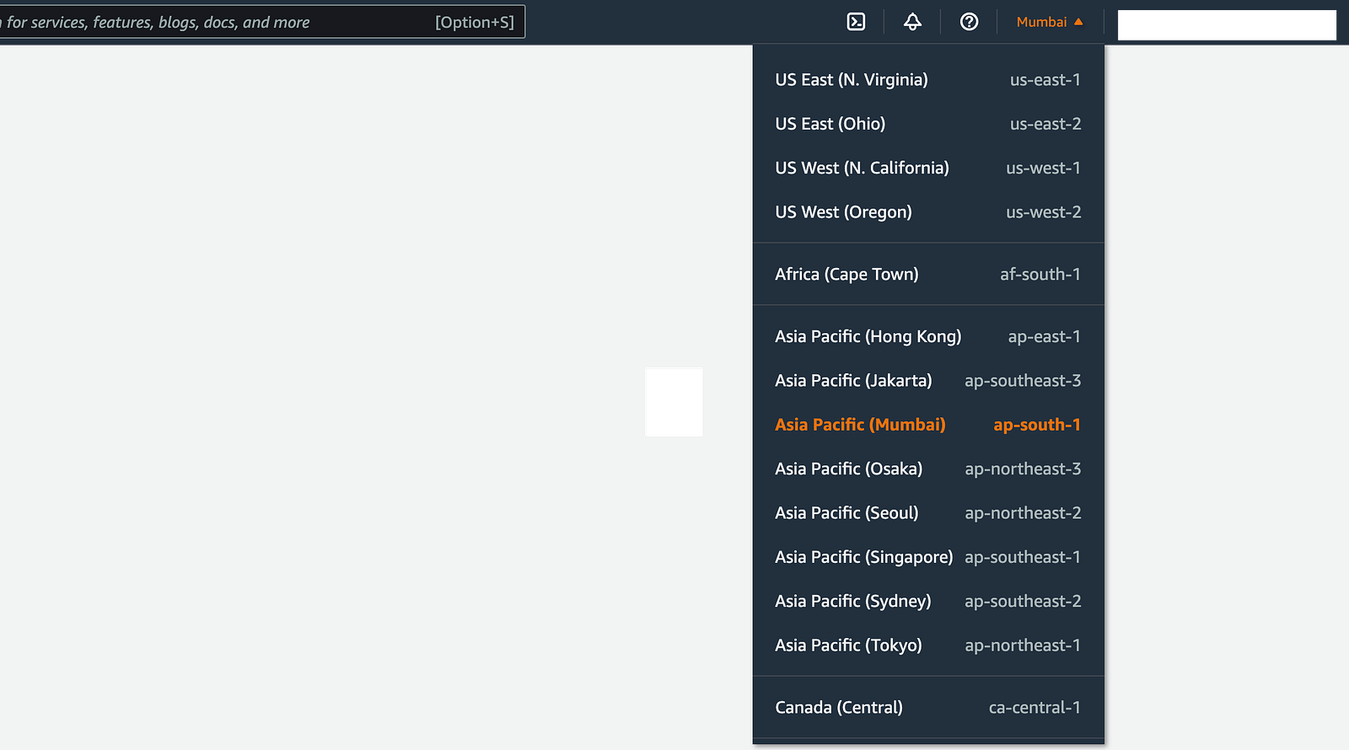Viewport: 1349px width, 750px height.
Task: Choose Asia Pacific (Tokyo) region
Action: click(928, 646)
